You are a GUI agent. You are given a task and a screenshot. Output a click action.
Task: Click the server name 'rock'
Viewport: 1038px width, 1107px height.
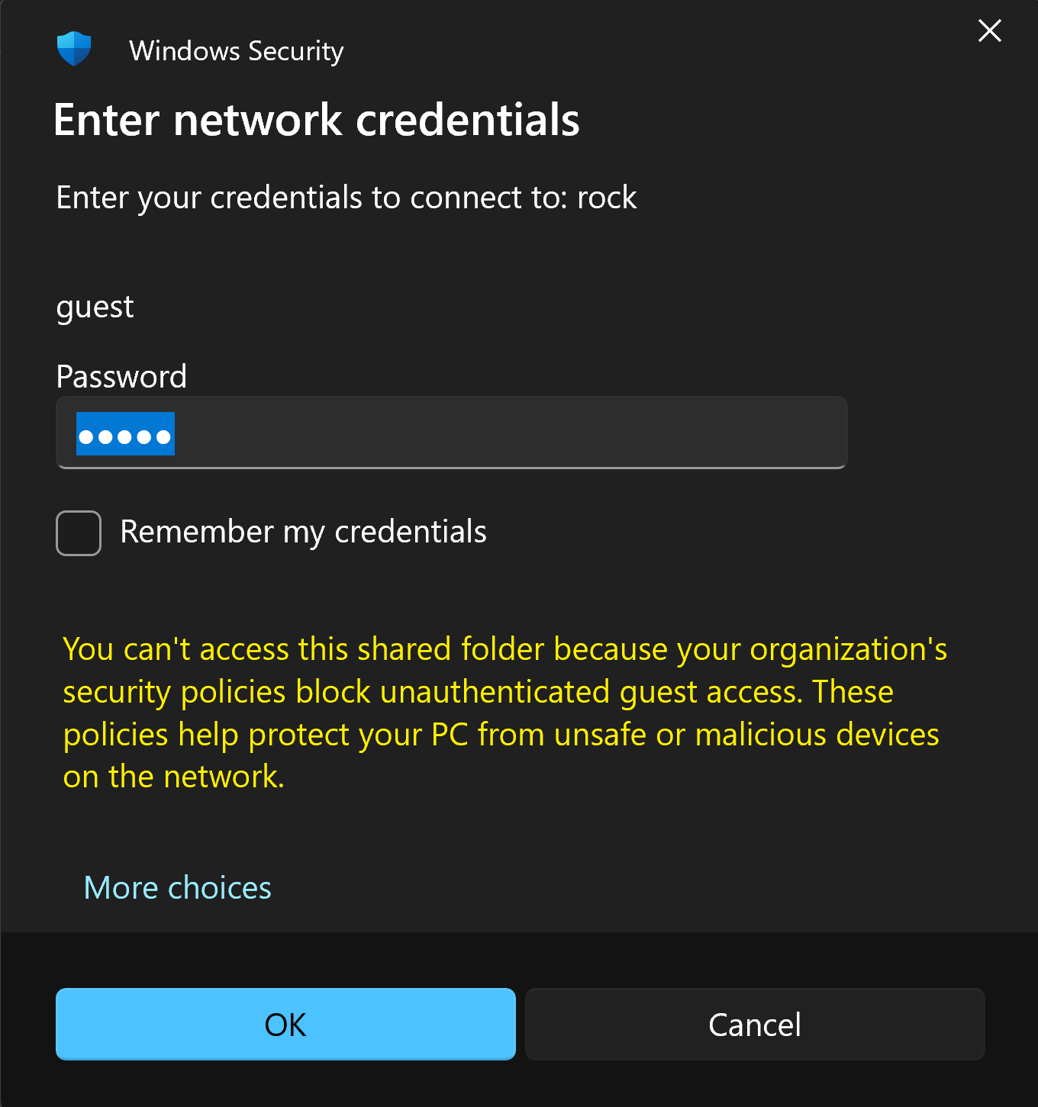[x=607, y=198]
